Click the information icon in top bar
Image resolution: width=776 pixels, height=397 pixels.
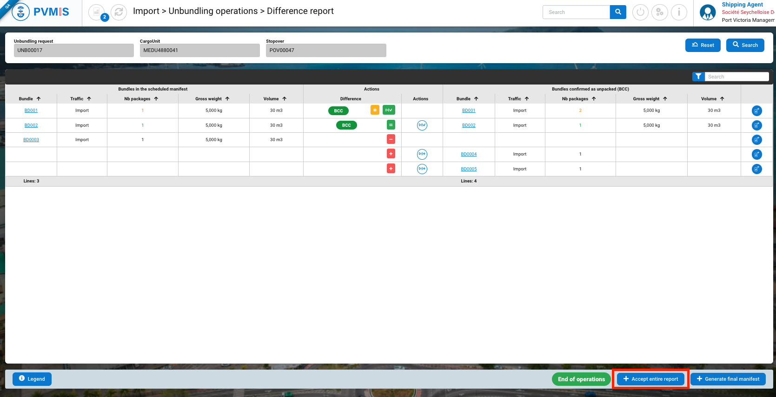tap(679, 13)
